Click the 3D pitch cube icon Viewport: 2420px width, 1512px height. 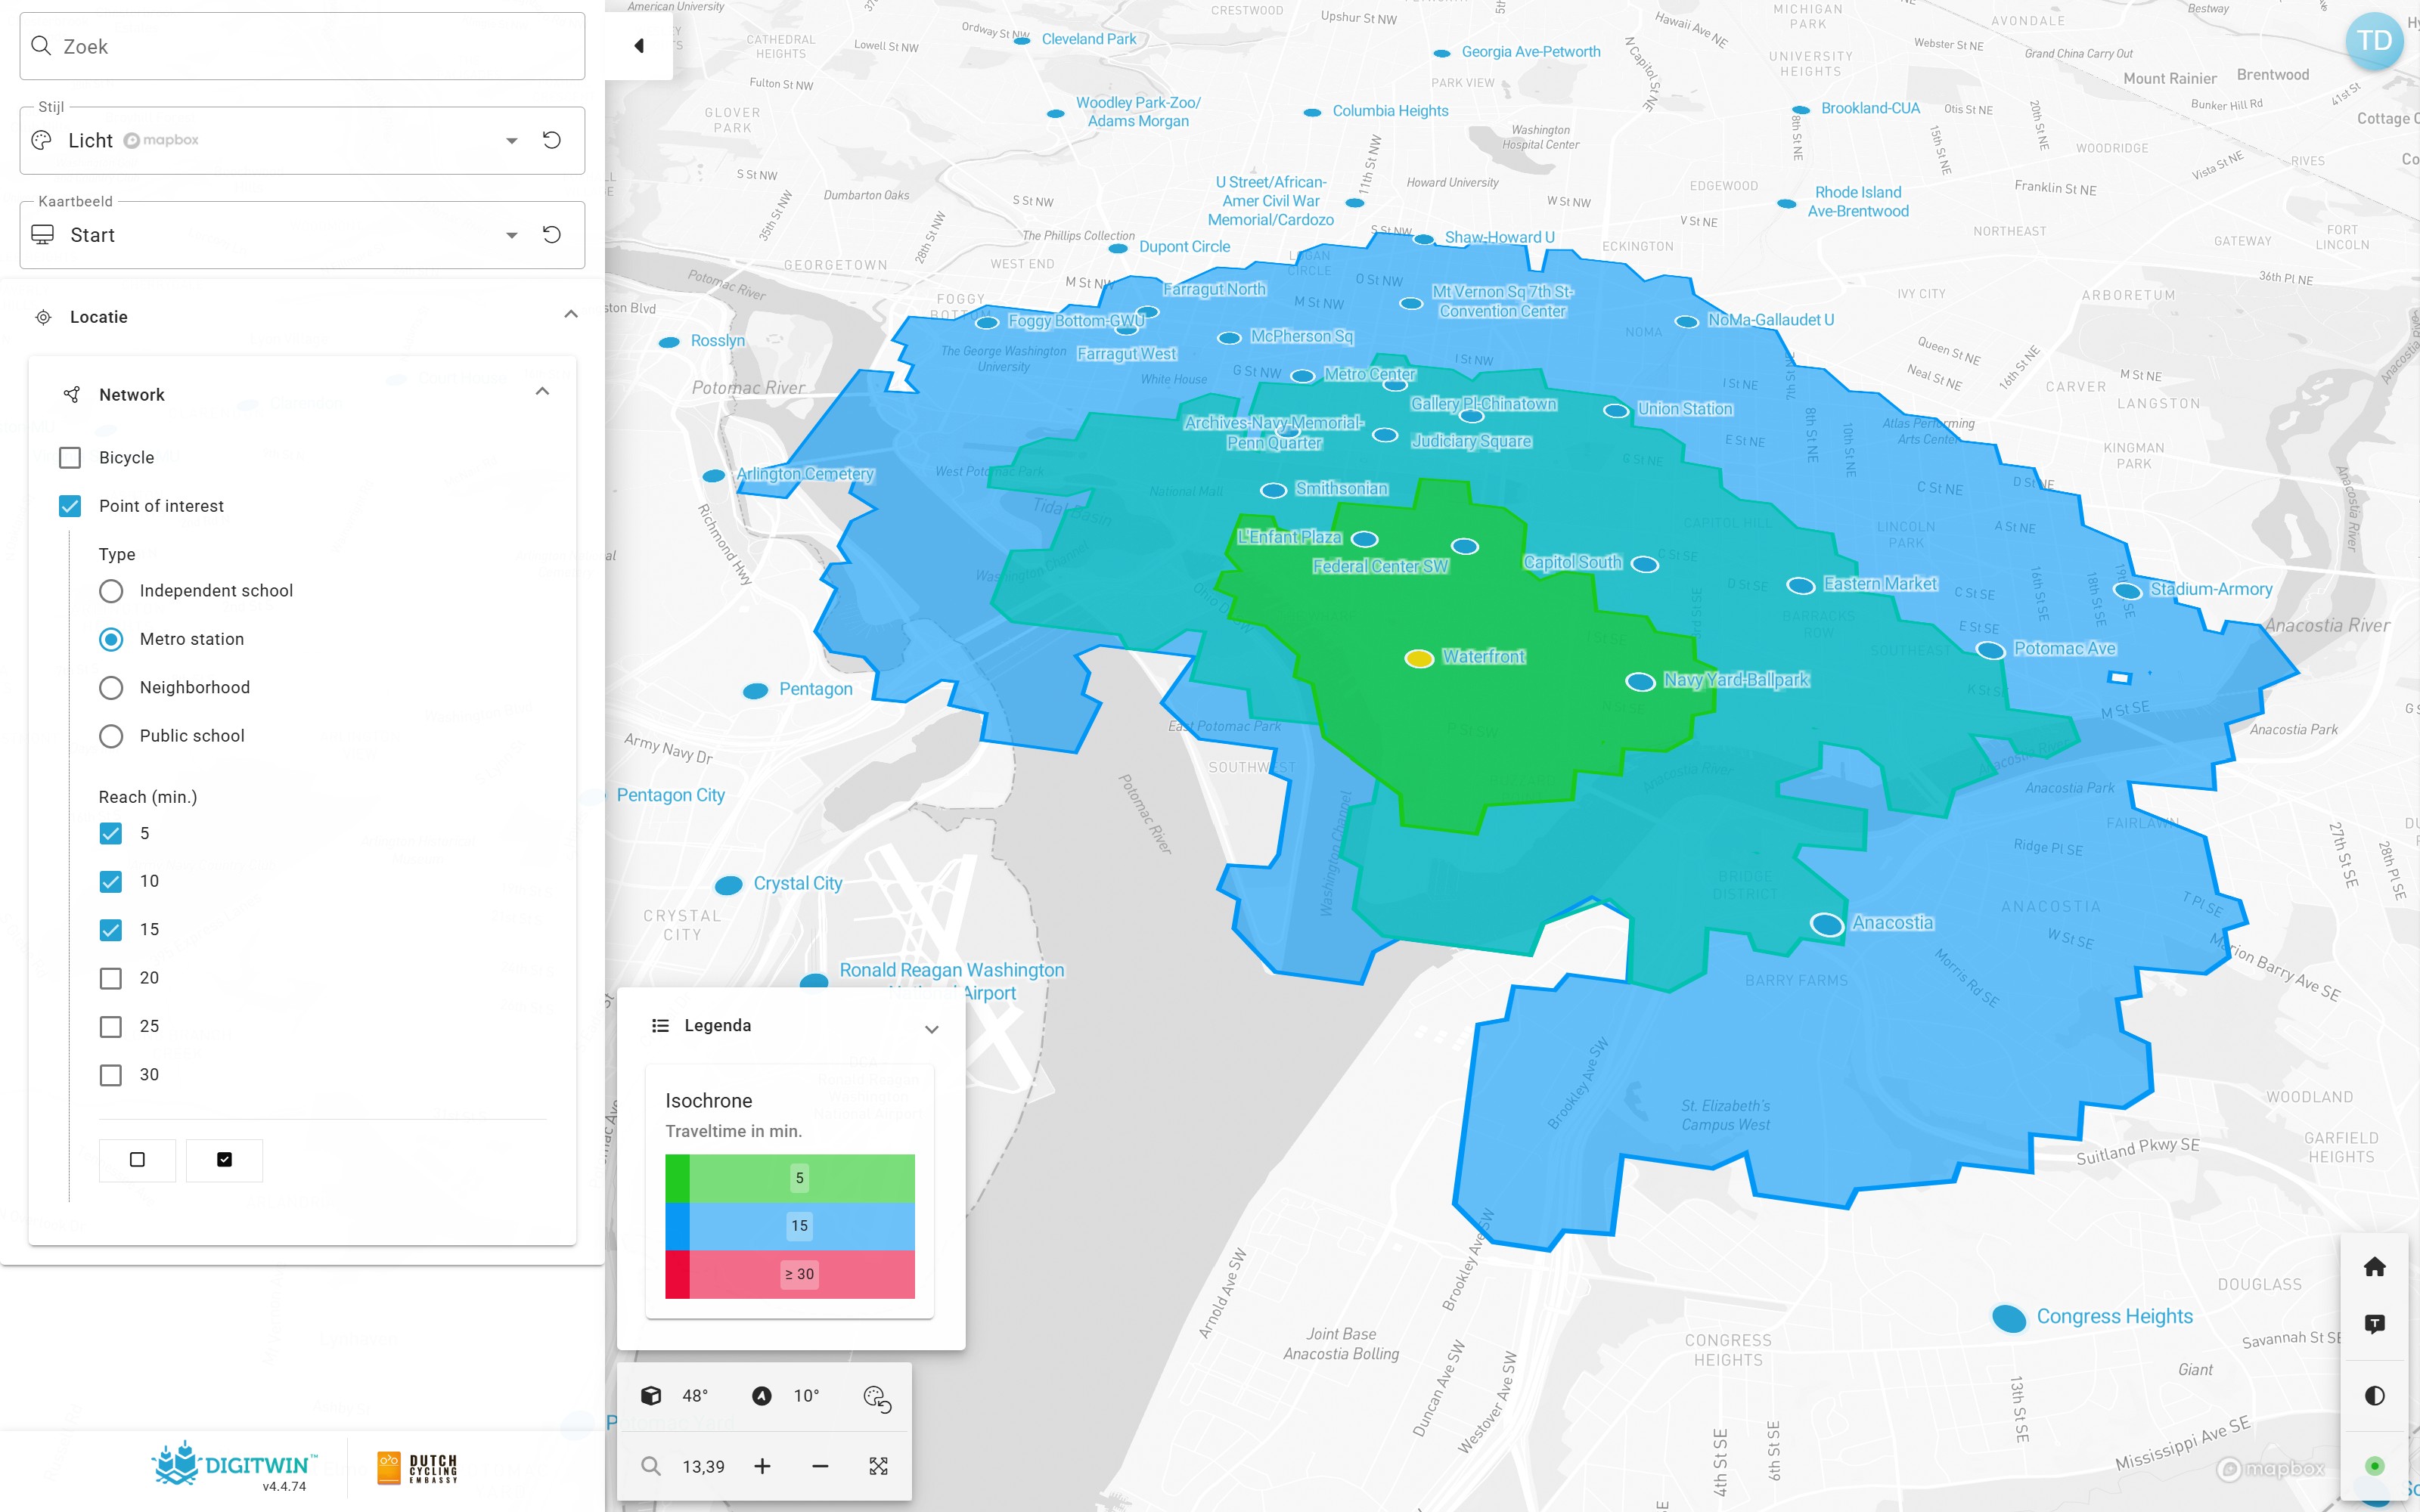[x=651, y=1396]
